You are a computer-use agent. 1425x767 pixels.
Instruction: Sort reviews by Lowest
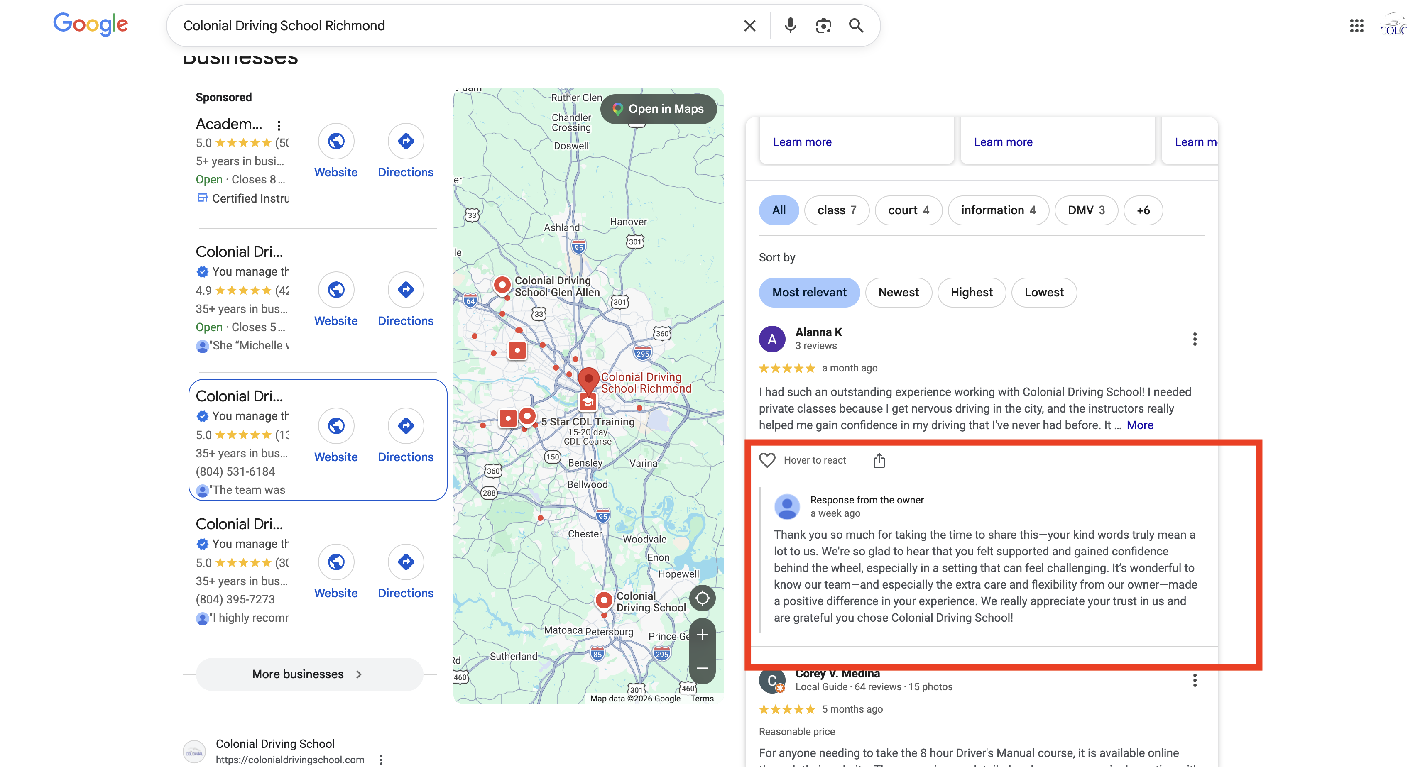click(1044, 293)
